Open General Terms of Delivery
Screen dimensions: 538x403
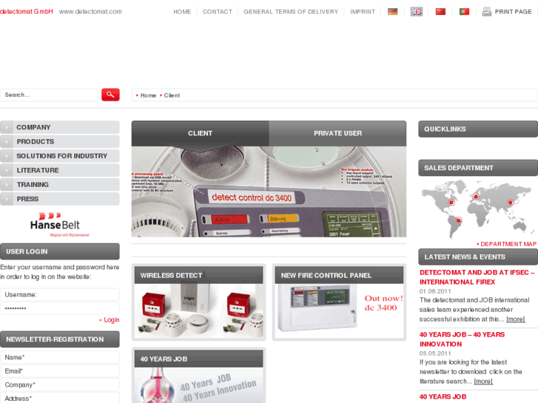291,12
